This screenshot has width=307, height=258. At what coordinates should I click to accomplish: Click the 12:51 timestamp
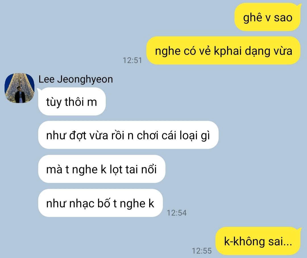click(x=132, y=60)
